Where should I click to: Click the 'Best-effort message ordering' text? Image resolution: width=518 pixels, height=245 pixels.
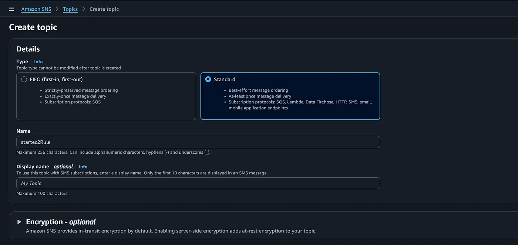pos(258,90)
